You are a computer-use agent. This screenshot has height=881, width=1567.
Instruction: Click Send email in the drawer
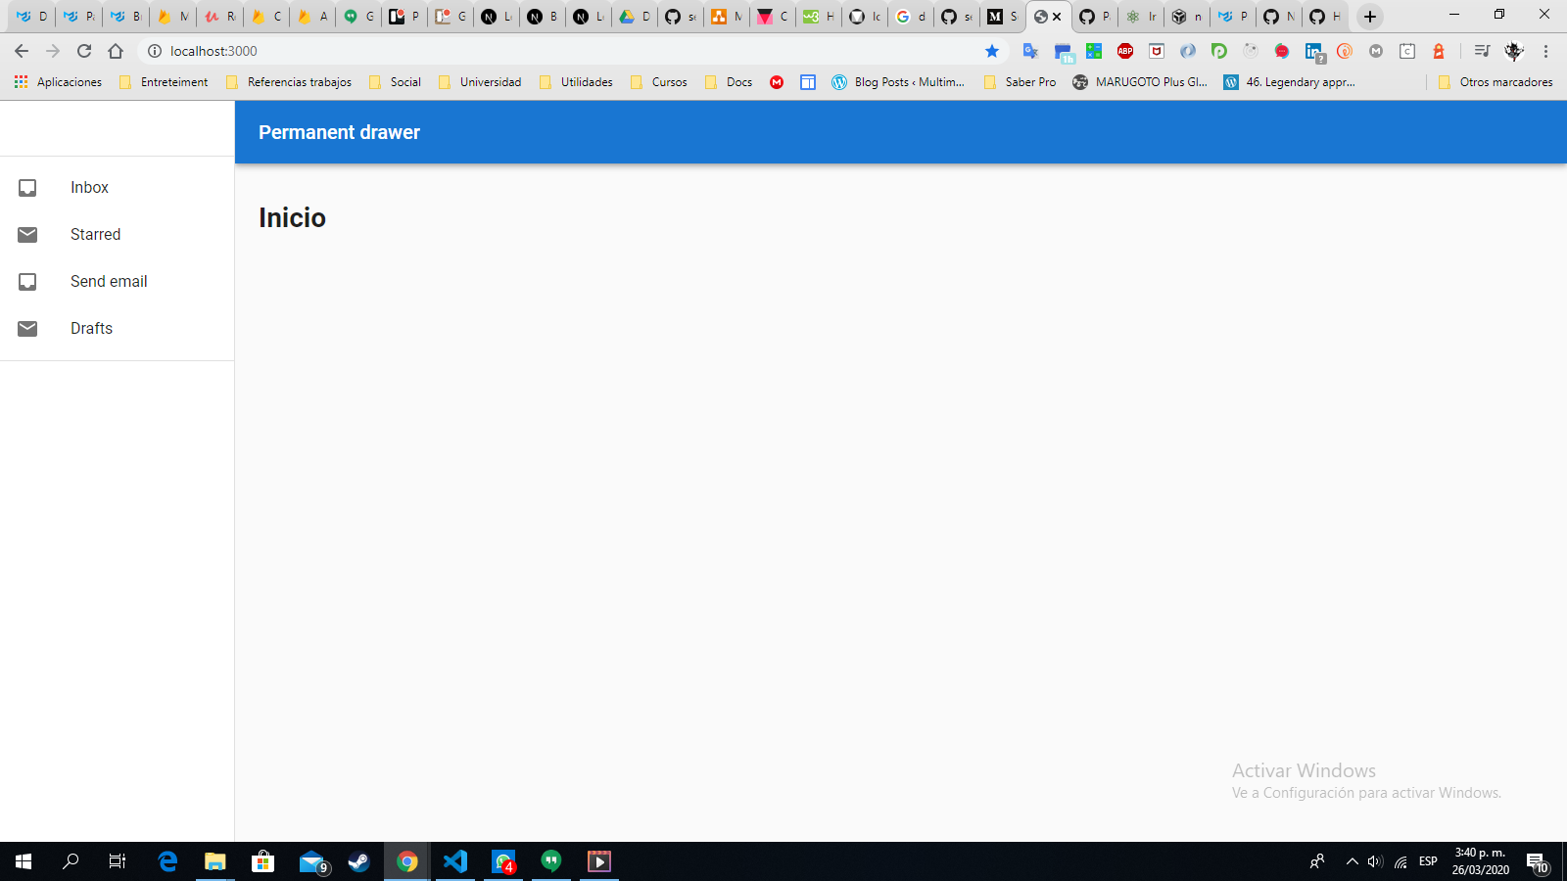tap(108, 281)
